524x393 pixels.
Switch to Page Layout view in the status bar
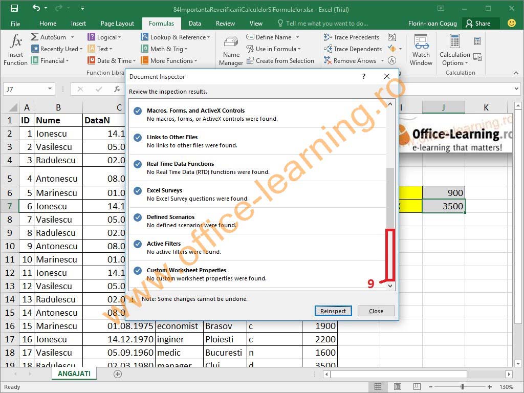tap(397, 387)
